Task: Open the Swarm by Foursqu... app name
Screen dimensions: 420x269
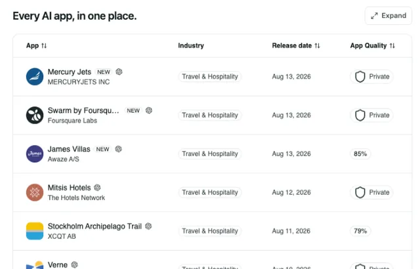Action: click(x=83, y=110)
